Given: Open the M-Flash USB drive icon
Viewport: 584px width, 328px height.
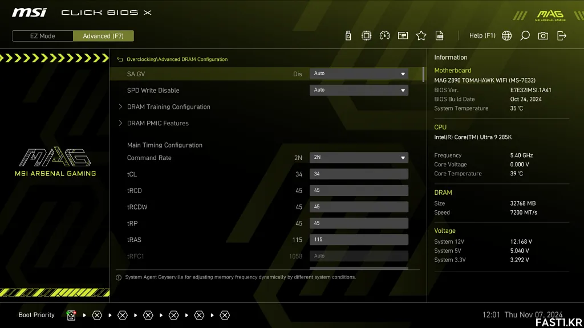Looking at the screenshot, I should (x=348, y=36).
